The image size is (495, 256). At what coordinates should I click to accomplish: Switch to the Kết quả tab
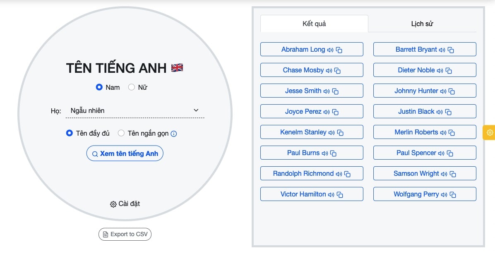(314, 24)
